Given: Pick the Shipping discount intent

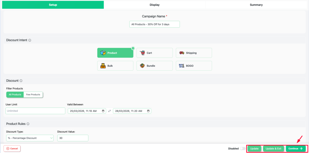Looking at the screenshot, I should click(194, 53).
